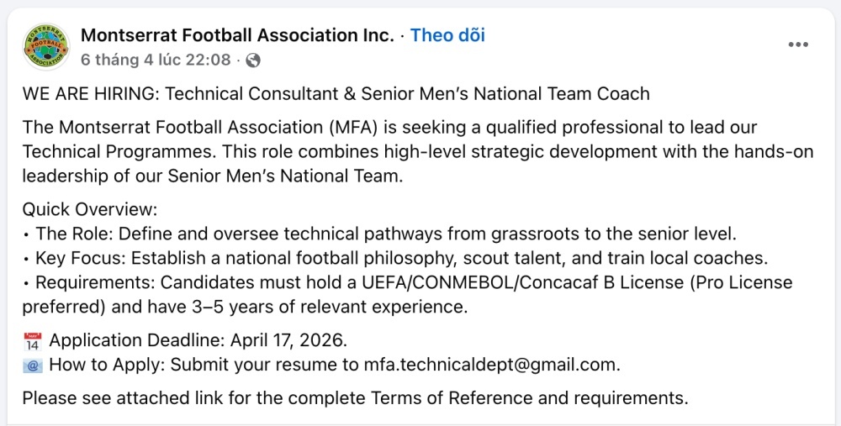Open the three-dot post options menu

click(x=798, y=45)
